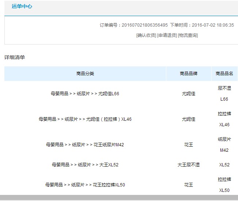238x201 pixels.
Task: Click brand 大王尿不湿
Action: tap(189, 165)
